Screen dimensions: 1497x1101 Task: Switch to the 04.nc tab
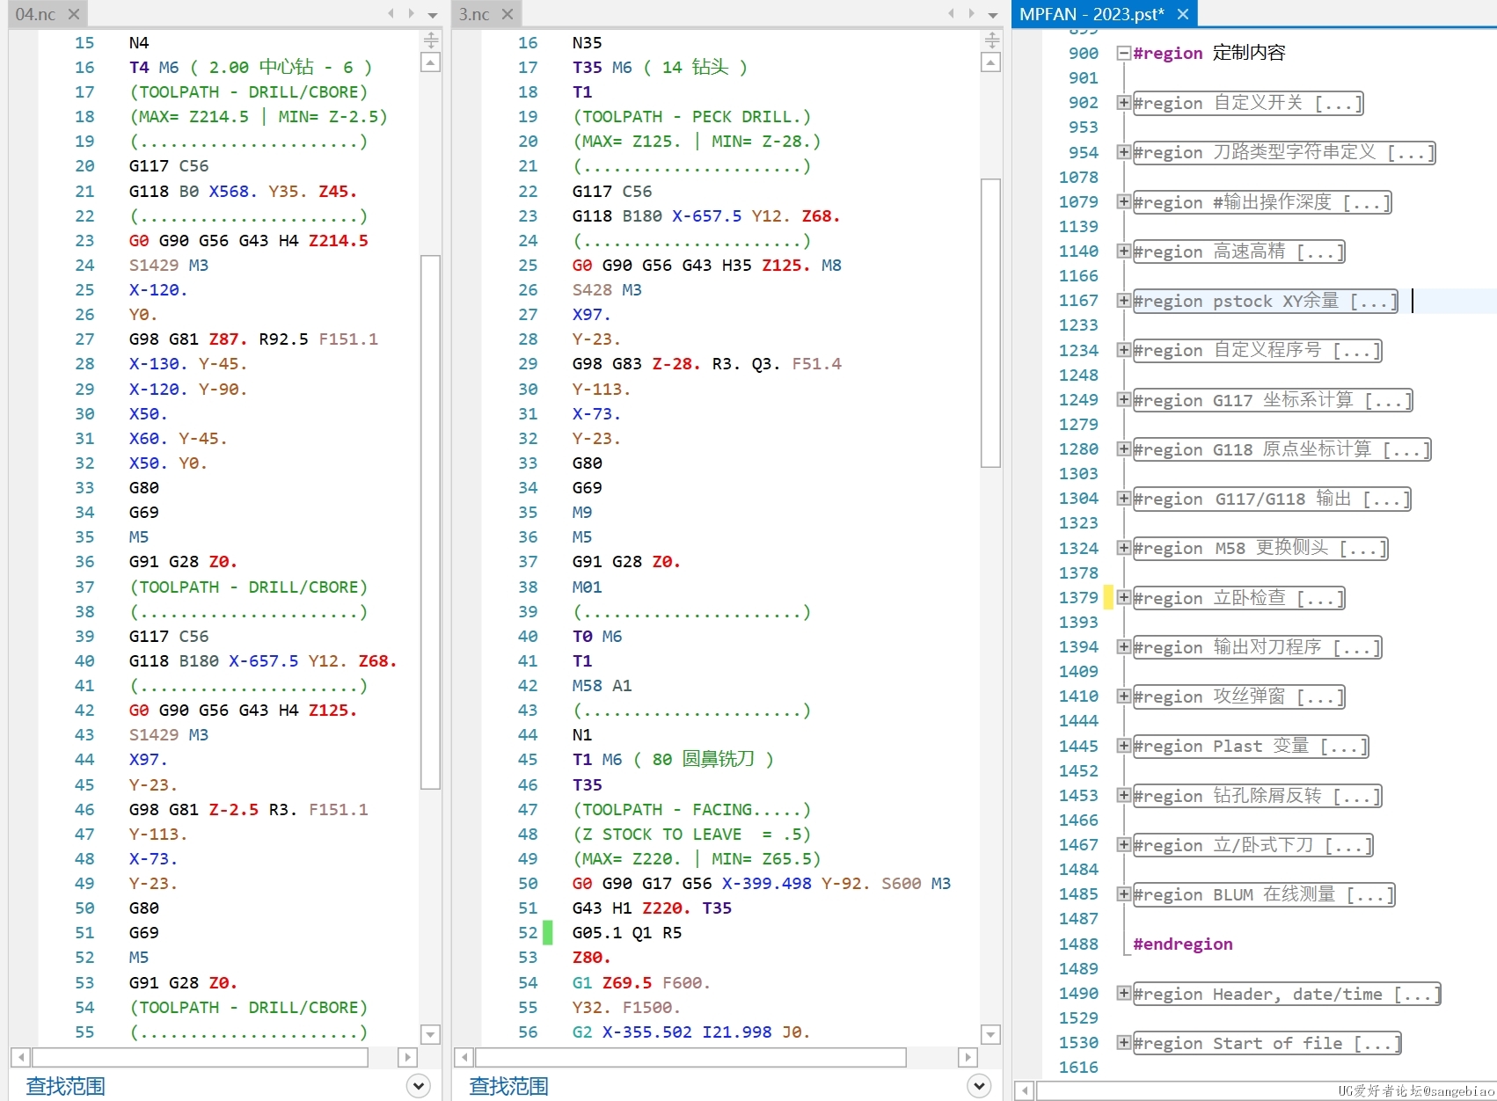(x=35, y=14)
